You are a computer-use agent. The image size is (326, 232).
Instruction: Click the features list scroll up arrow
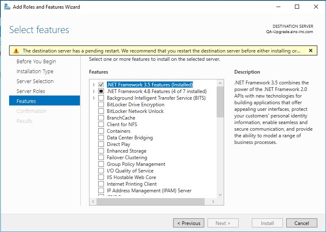220,83
